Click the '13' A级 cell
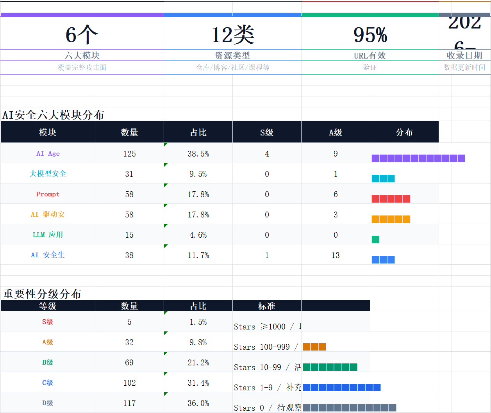This screenshot has width=491, height=413. click(x=336, y=255)
